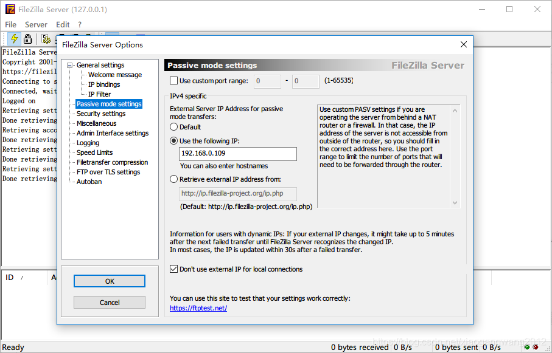Open Autoban in the settings tree
Screen dimensions: 552x353
(x=89, y=182)
